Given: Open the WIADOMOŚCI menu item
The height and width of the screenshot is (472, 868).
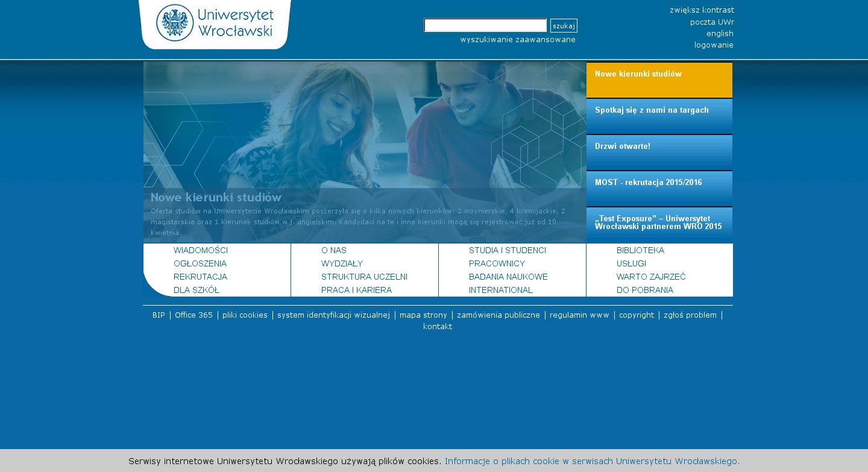Looking at the screenshot, I should (201, 250).
